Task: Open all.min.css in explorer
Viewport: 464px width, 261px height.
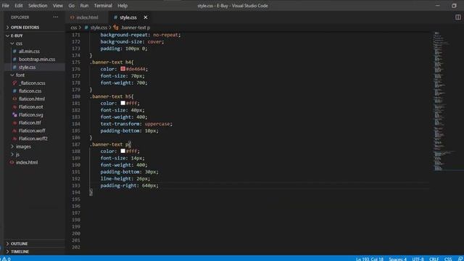Action: (29, 51)
